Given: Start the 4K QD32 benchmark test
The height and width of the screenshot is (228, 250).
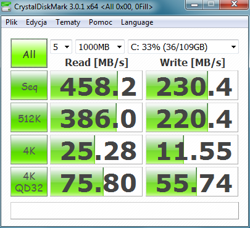Looking at the screenshot, I should coord(29,182).
